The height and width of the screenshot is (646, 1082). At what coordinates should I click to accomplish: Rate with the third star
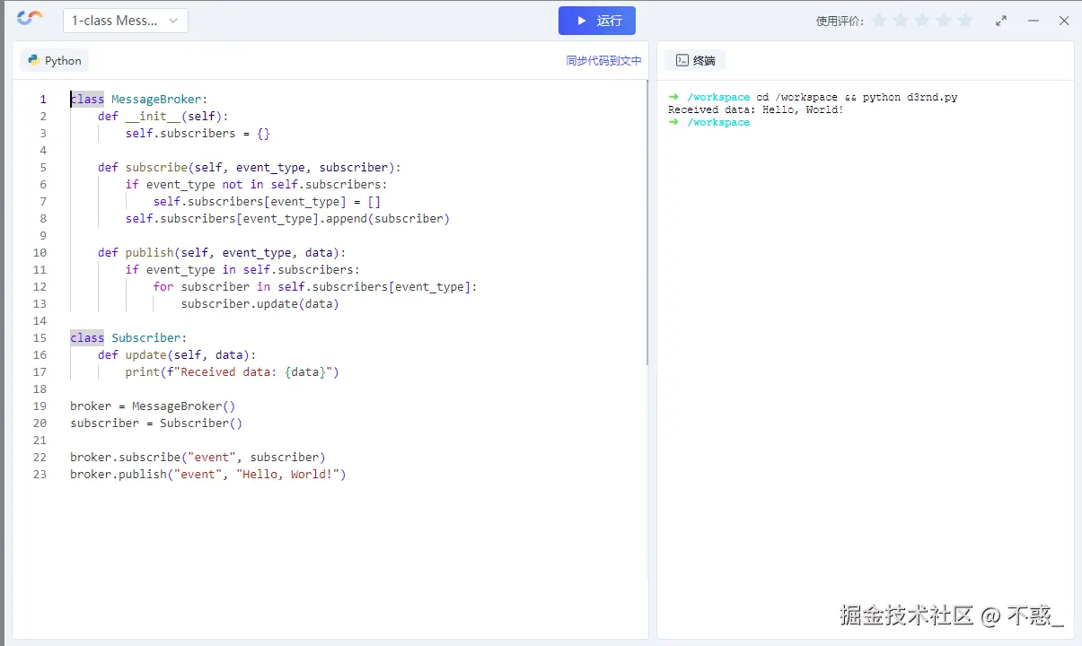point(922,20)
